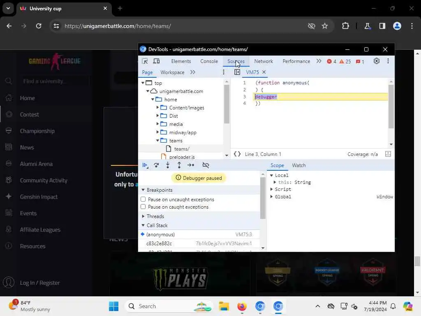This screenshot has height=316, width=421.
Task: Collapse unigamerbattle.com domain node
Action: pos(148,91)
